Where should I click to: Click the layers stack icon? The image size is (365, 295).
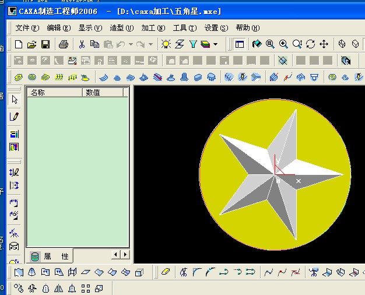[x=205, y=44]
